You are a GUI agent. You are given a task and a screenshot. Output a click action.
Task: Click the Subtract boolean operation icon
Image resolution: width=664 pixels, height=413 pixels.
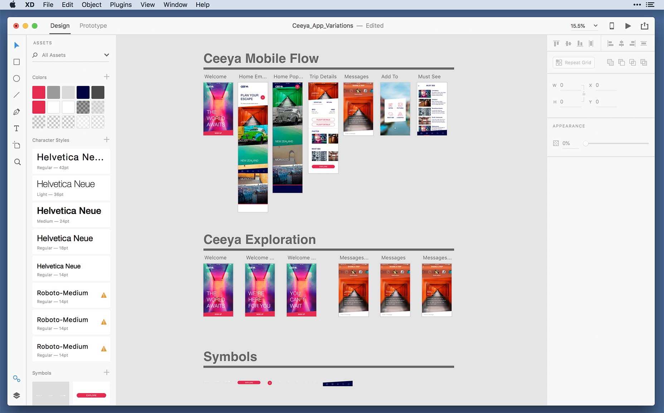coord(621,62)
